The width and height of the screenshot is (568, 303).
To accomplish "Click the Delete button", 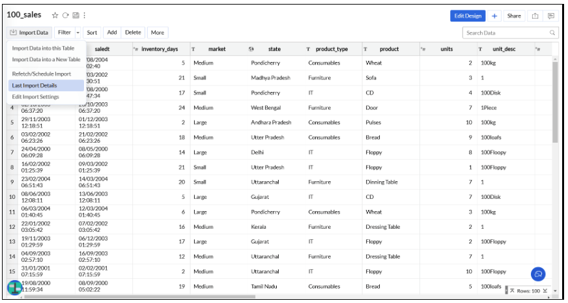I will (133, 33).
